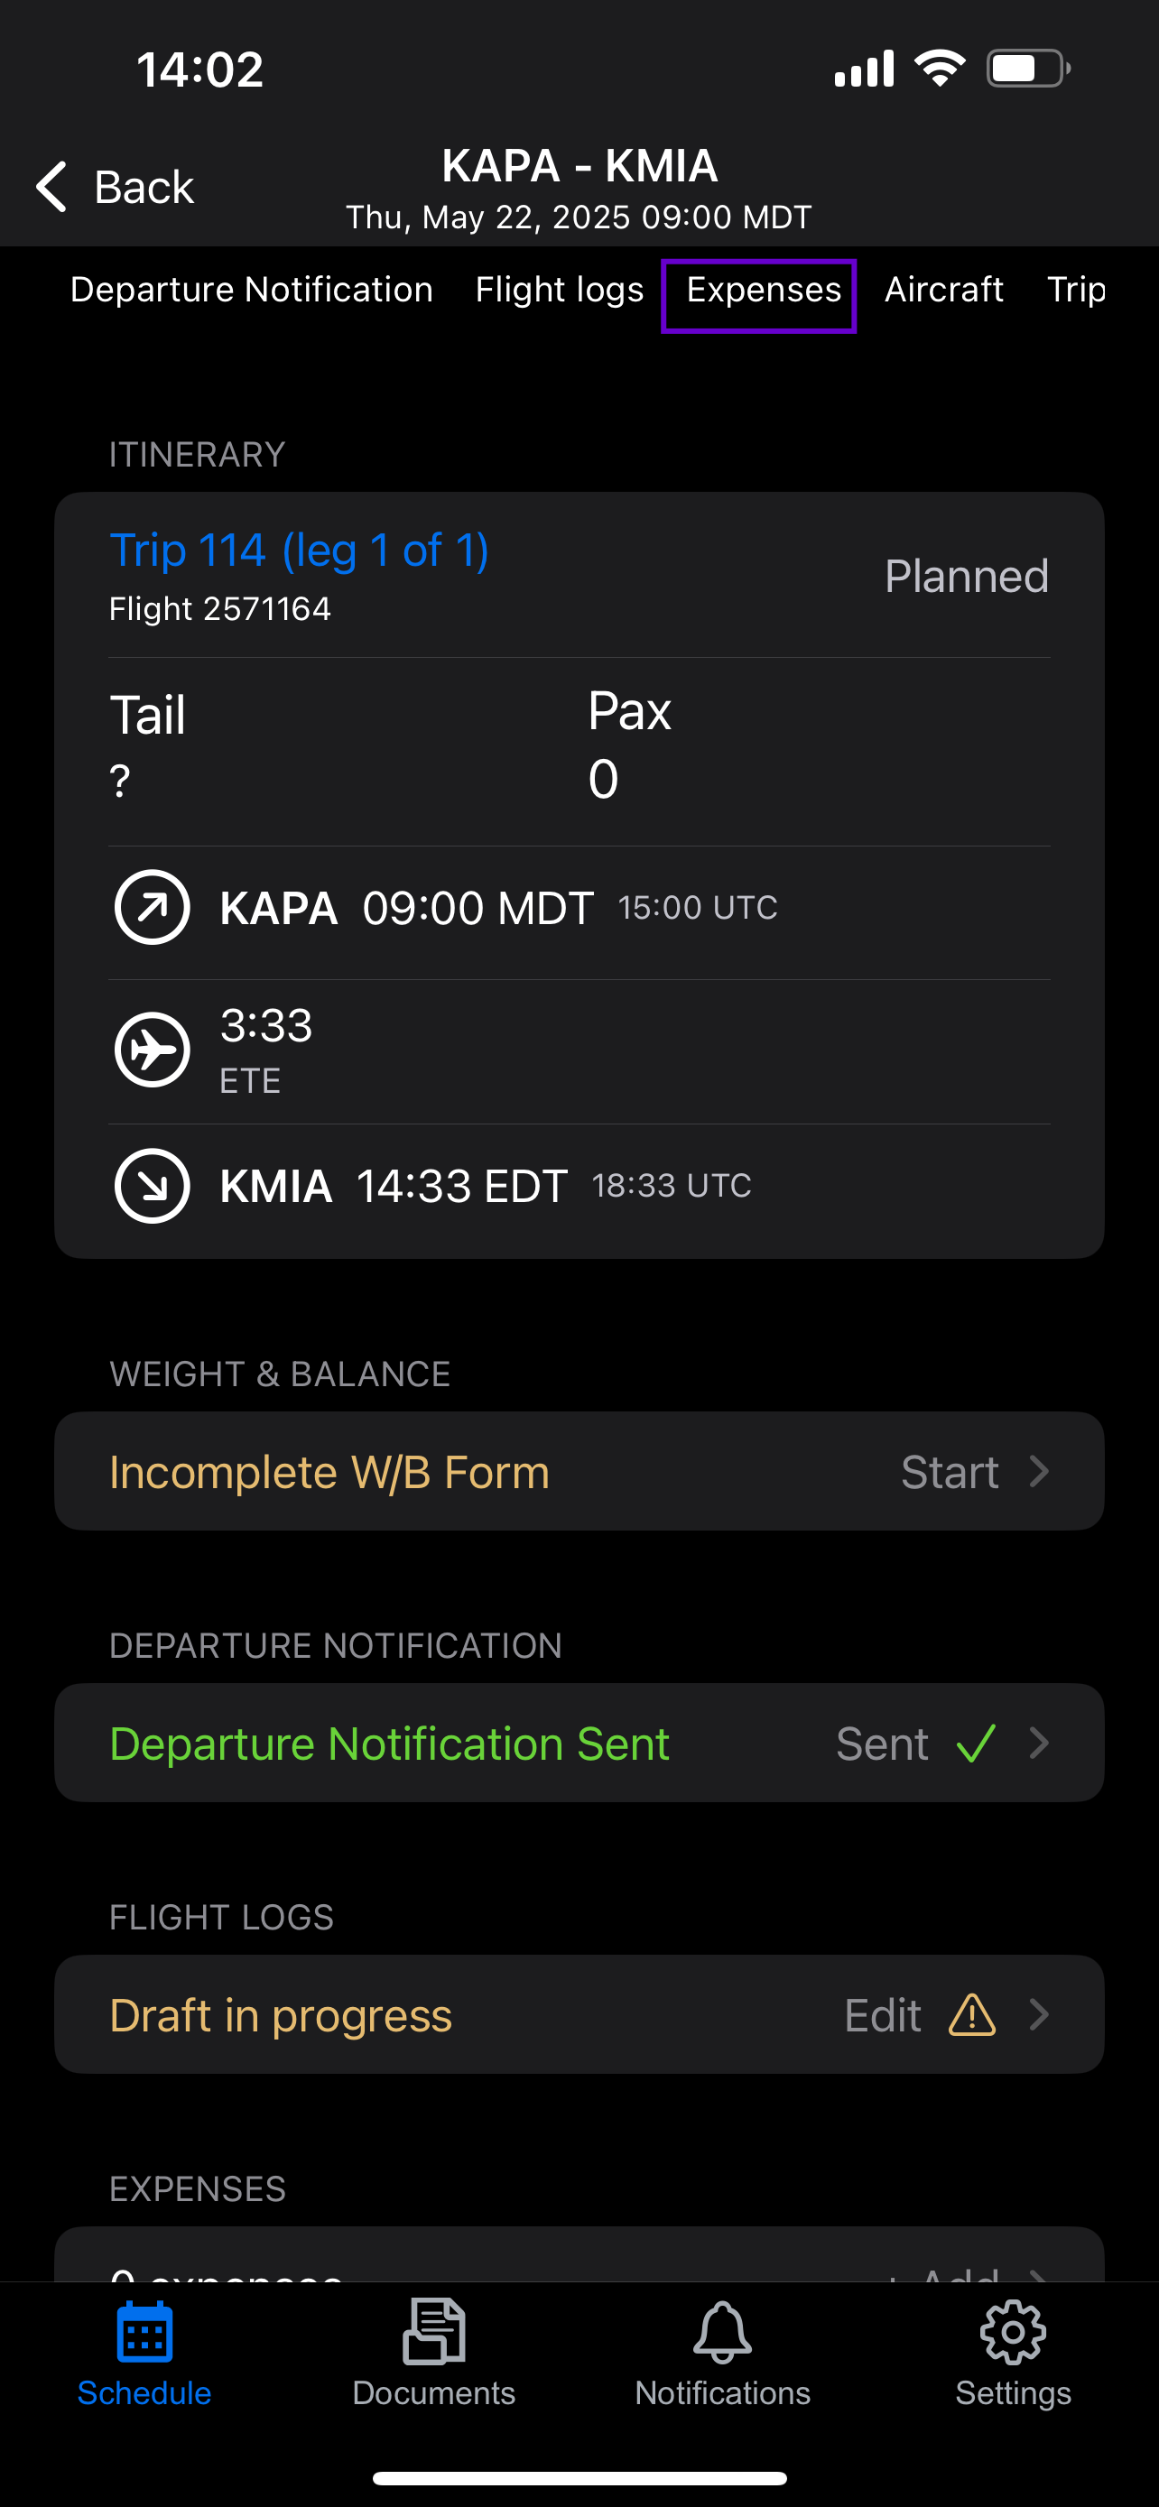1159x2507 pixels.
Task: Tap the ETE airplane icon
Action: click(152, 1050)
